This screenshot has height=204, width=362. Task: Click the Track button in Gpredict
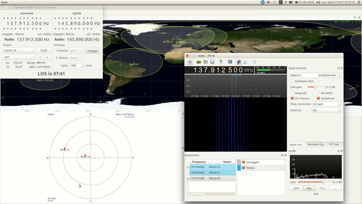[x=44, y=50]
